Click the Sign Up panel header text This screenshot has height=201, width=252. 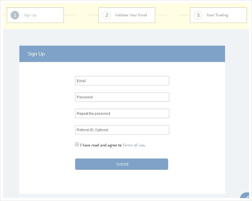pyautogui.click(x=36, y=54)
